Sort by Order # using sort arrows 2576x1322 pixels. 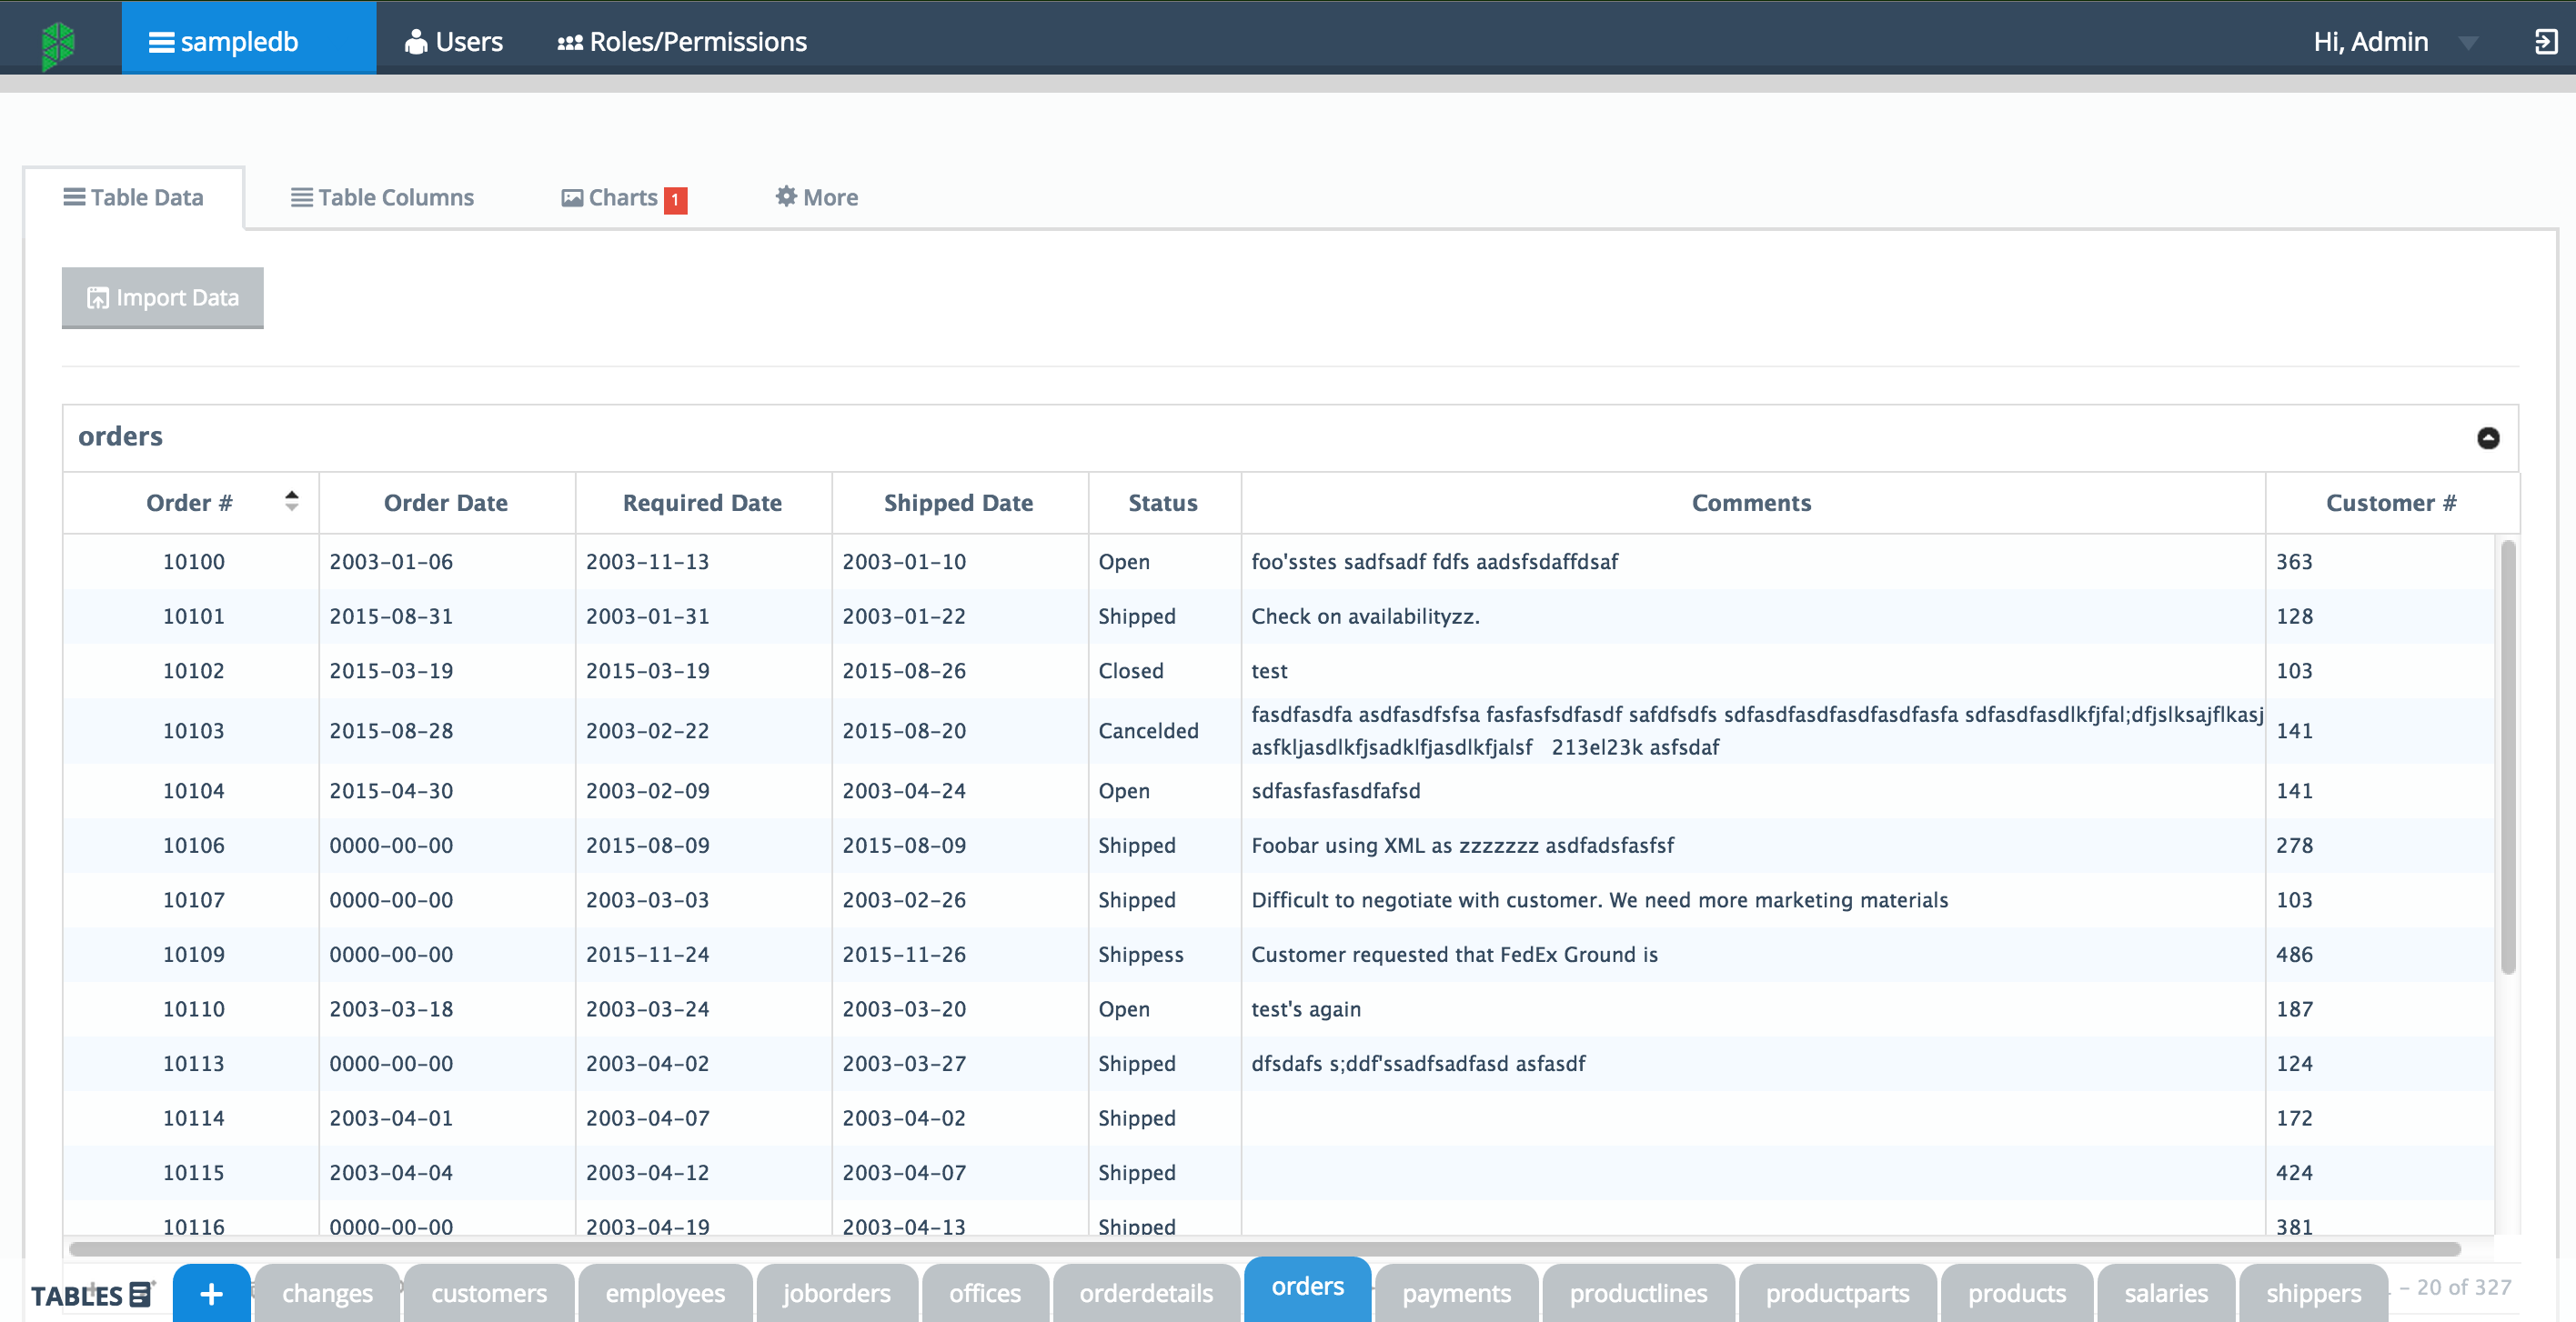(291, 501)
